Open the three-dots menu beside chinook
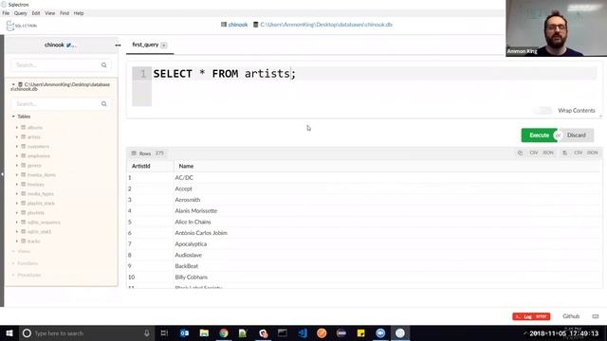Image resolution: width=607 pixels, height=341 pixels. coord(118,45)
